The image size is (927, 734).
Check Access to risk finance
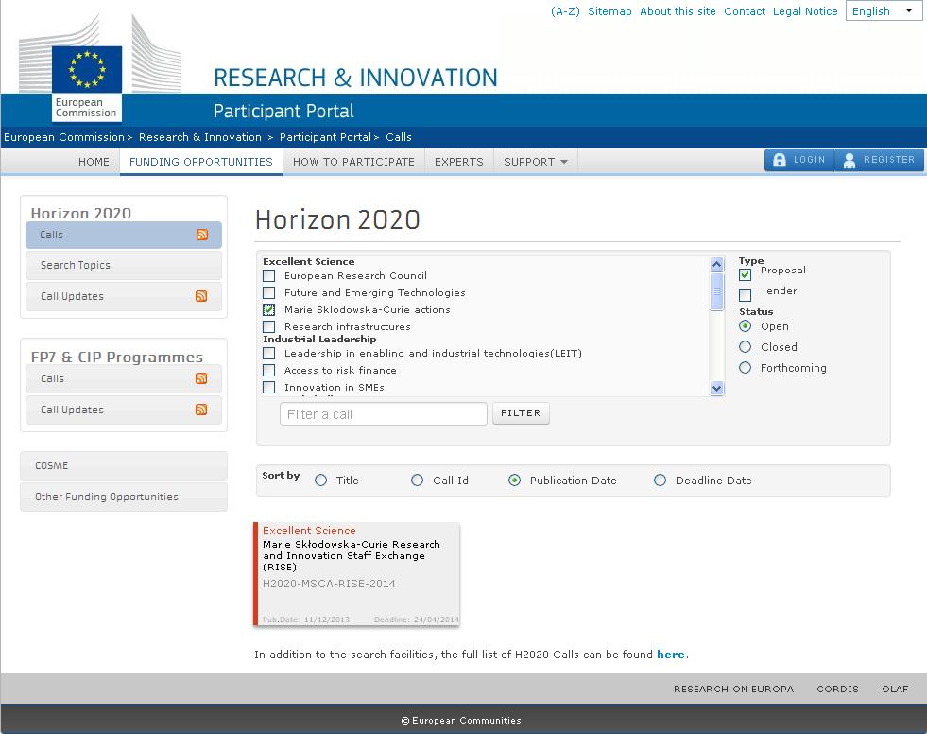click(x=269, y=371)
